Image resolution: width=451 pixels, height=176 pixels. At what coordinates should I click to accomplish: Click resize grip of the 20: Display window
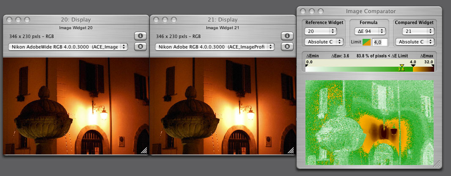tap(144, 150)
